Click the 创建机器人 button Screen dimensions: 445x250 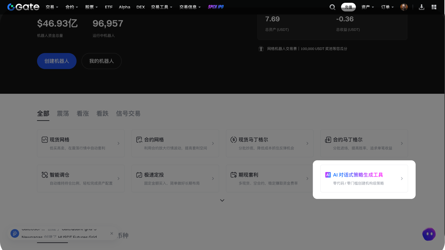57,61
